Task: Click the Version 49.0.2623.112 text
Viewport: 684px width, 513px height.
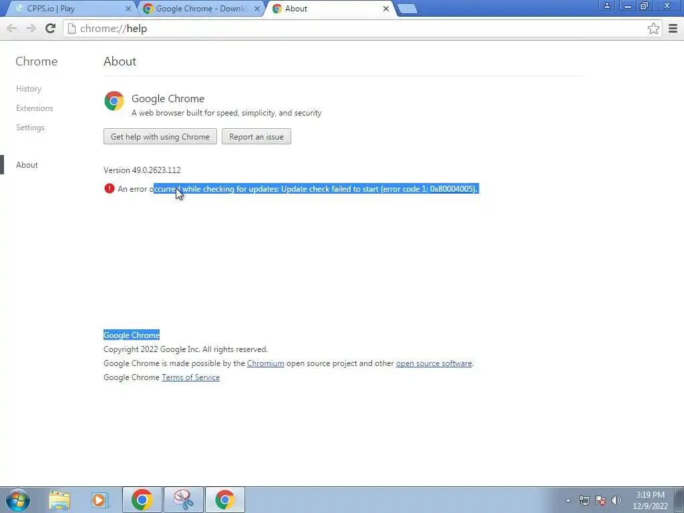Action: click(142, 170)
